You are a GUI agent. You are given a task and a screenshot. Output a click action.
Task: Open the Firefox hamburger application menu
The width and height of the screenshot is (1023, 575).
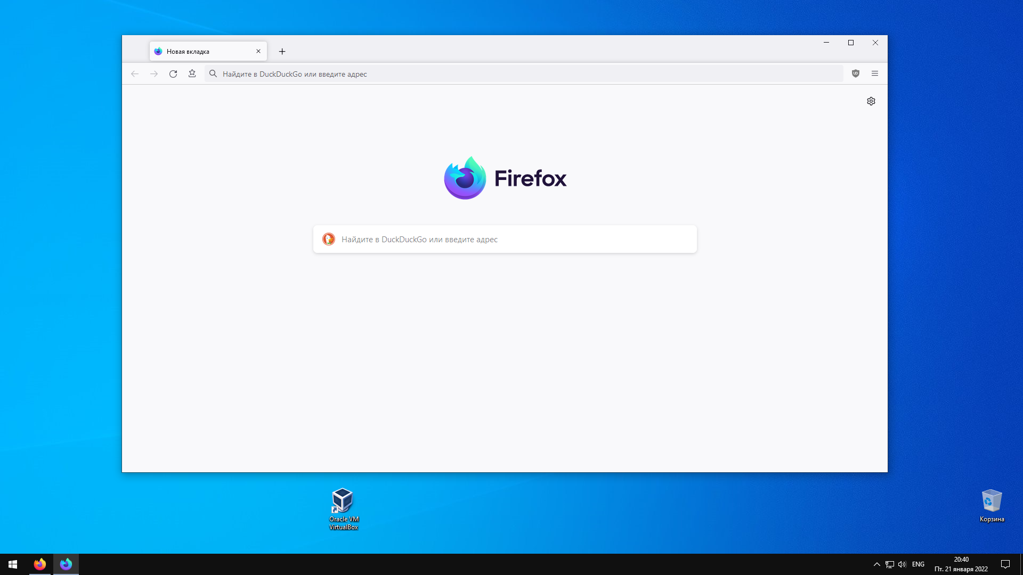pyautogui.click(x=875, y=73)
